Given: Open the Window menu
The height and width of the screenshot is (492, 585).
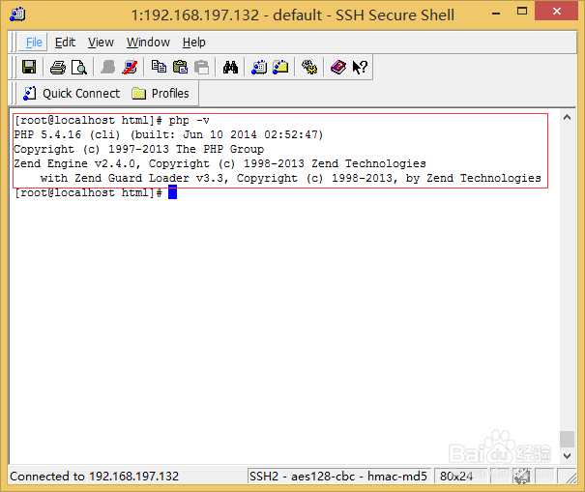Looking at the screenshot, I should pyautogui.click(x=148, y=43).
